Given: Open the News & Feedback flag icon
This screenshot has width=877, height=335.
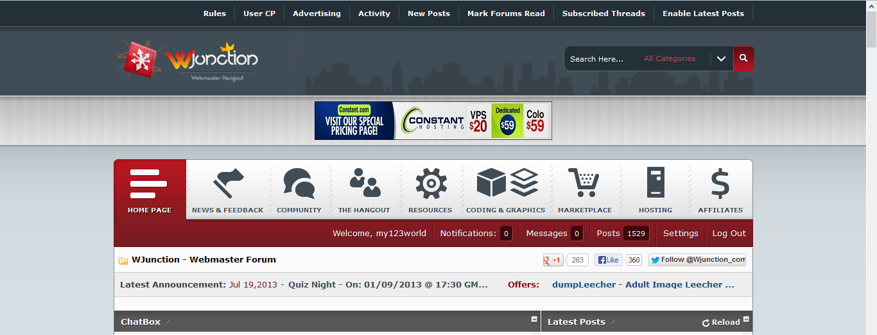Looking at the screenshot, I should [x=227, y=184].
